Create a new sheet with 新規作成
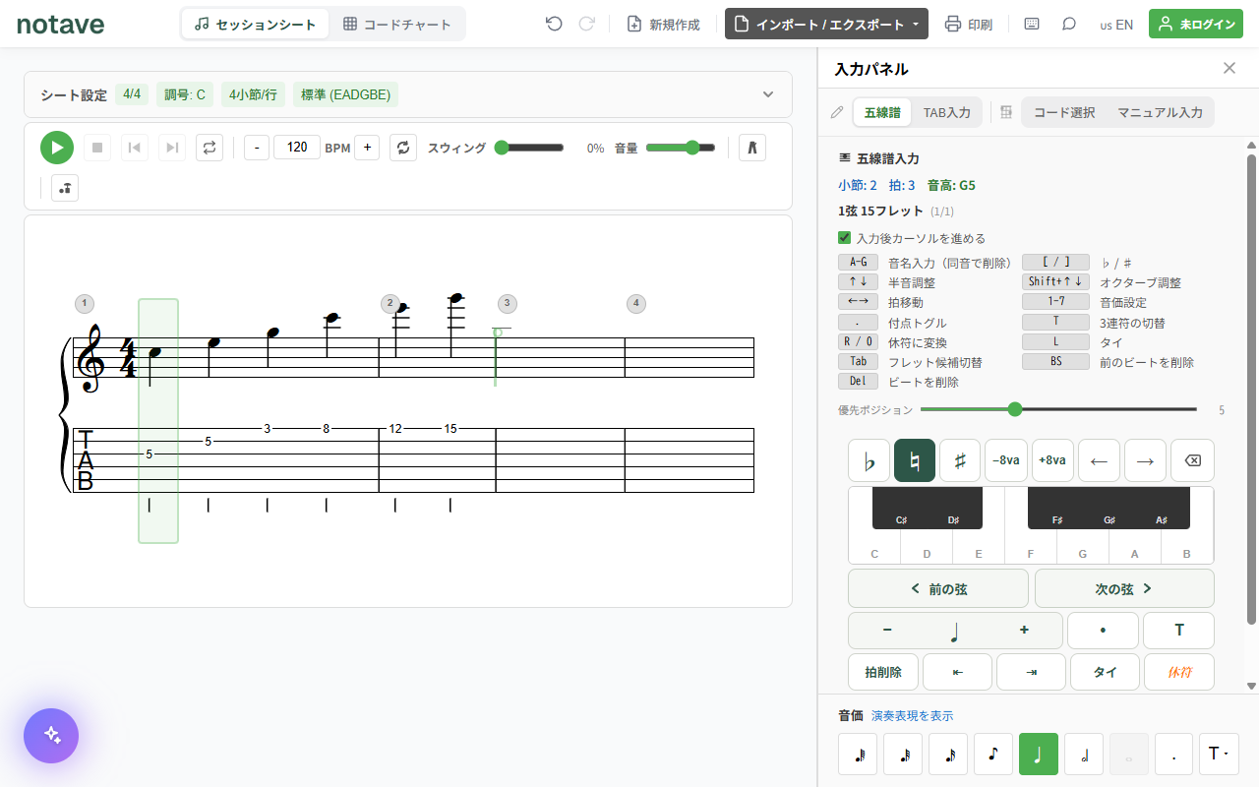Viewport: 1259px width, 787px height. coord(664,24)
